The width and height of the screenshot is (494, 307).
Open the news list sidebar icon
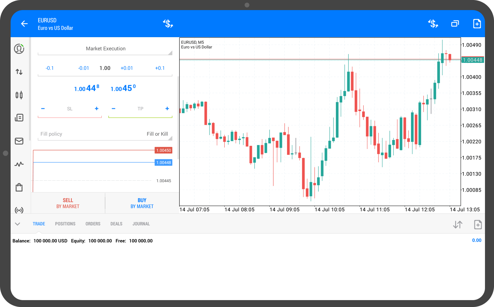tap(19, 118)
